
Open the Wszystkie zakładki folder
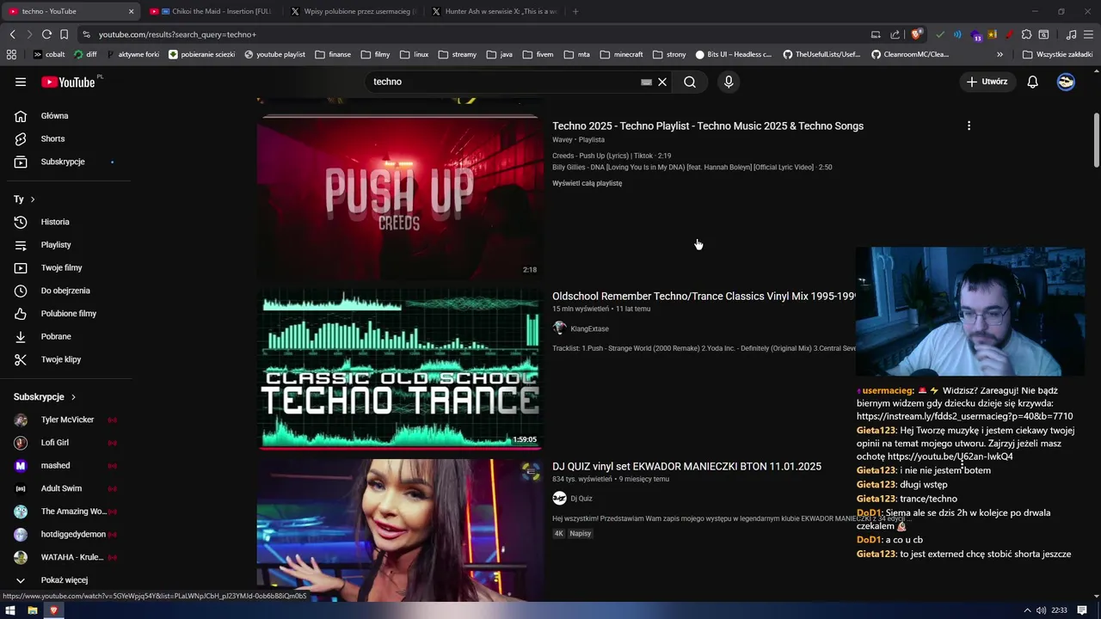(x=1058, y=54)
